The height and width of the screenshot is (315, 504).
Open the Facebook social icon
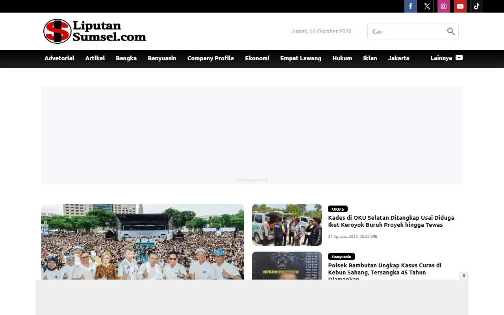coord(411,6)
